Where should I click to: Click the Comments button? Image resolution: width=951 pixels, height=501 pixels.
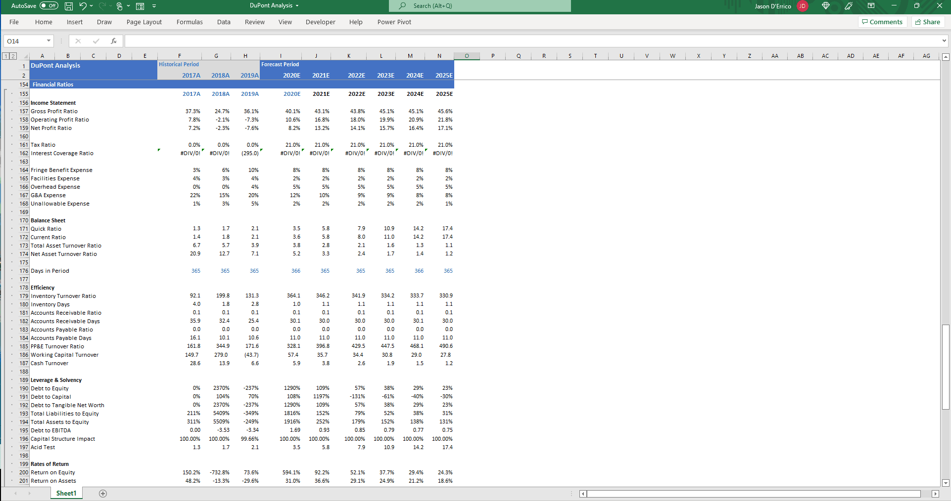tap(883, 22)
